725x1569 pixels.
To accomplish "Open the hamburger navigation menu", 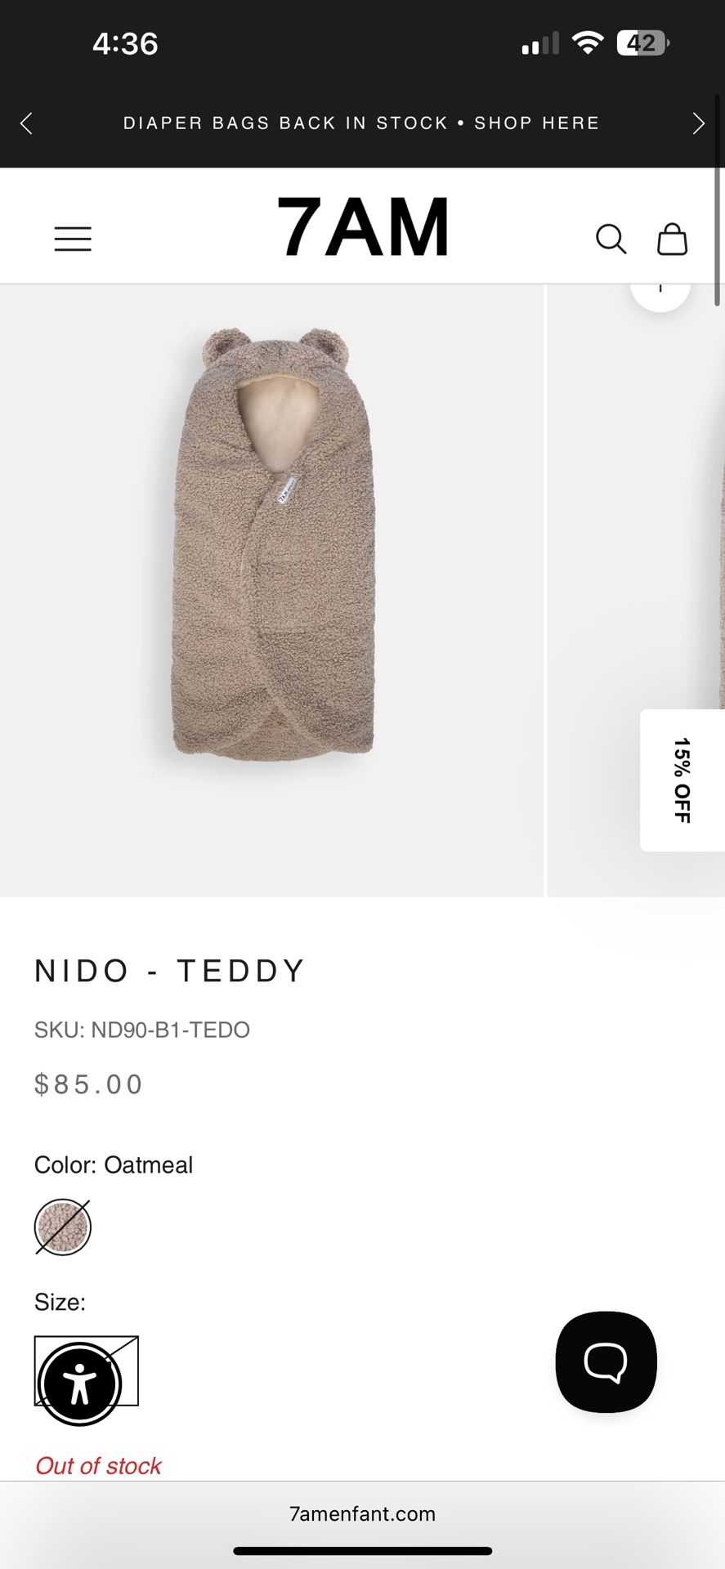I will point(73,239).
